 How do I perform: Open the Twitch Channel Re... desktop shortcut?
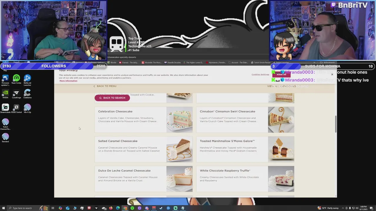5,124
